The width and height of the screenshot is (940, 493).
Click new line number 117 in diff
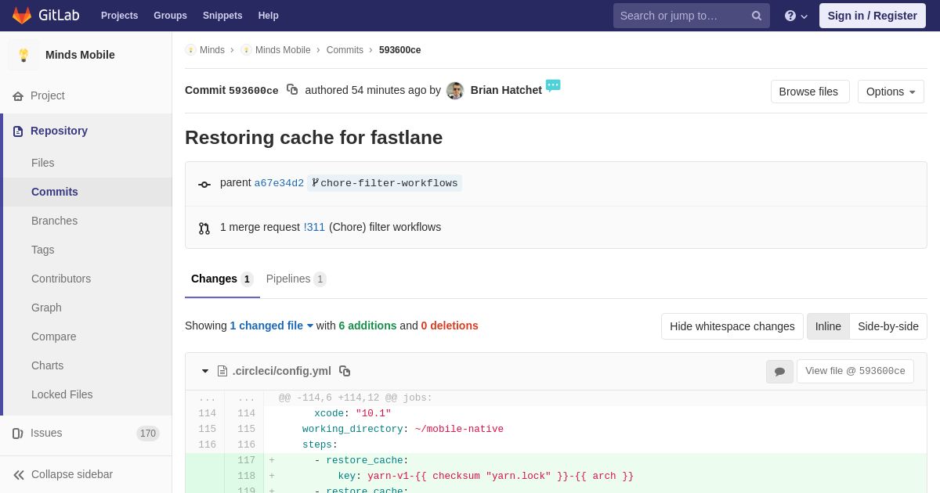[x=246, y=461]
